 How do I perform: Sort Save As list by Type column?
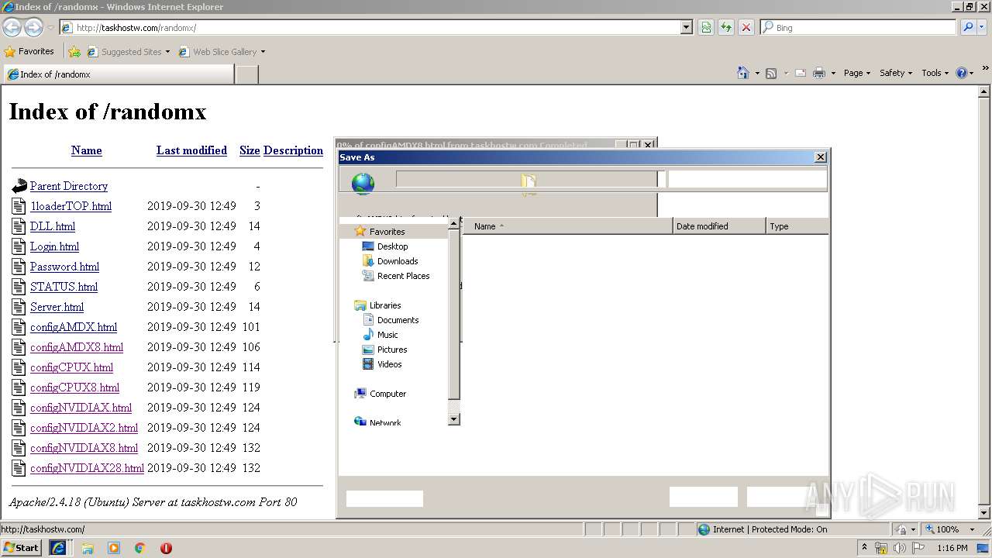tap(797, 226)
